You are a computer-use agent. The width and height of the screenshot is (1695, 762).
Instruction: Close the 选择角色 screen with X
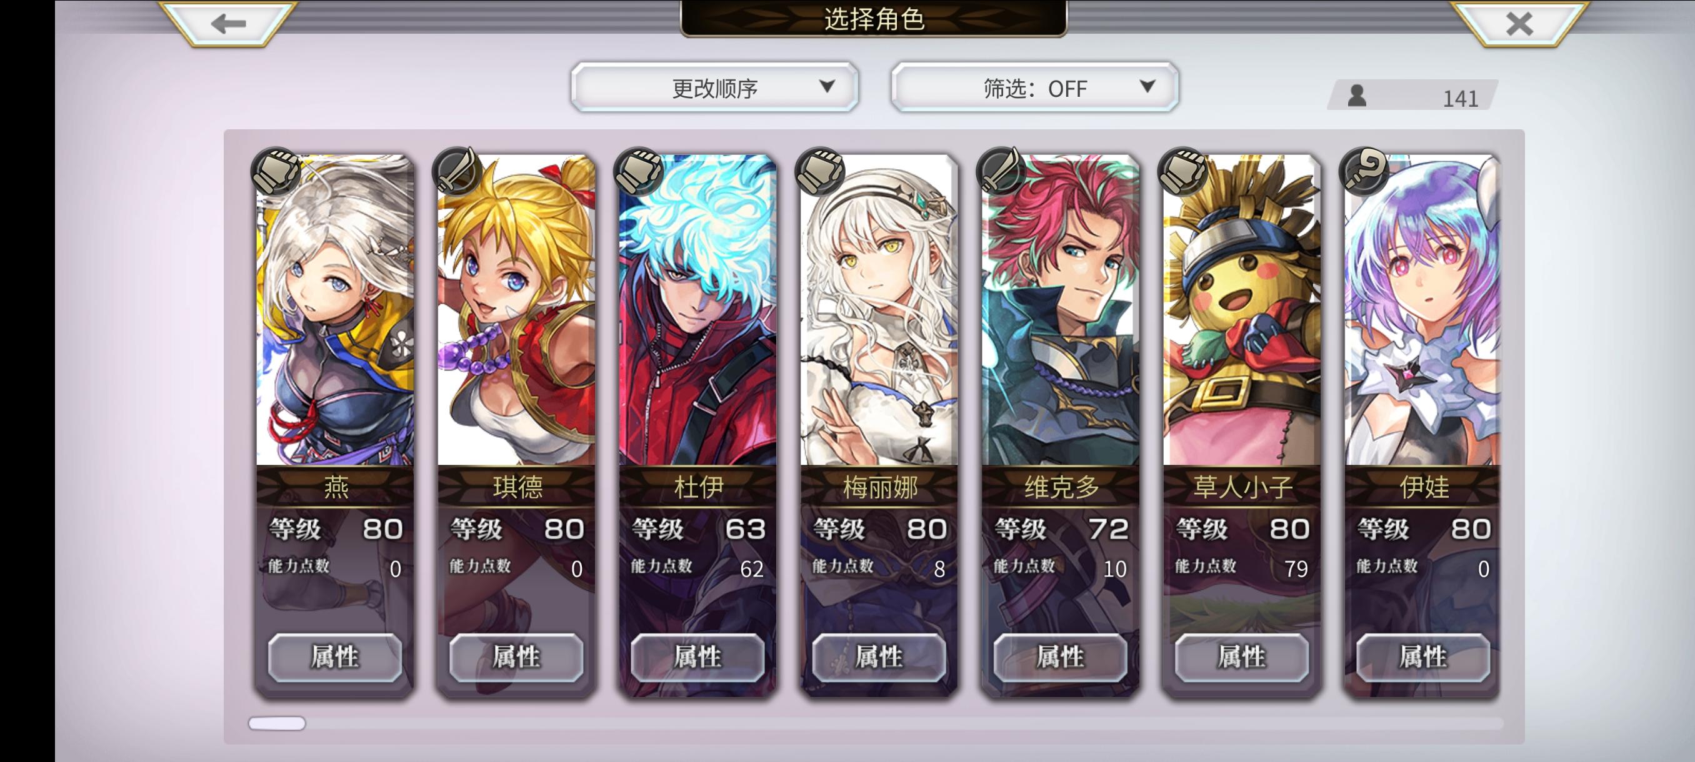[x=1519, y=24]
